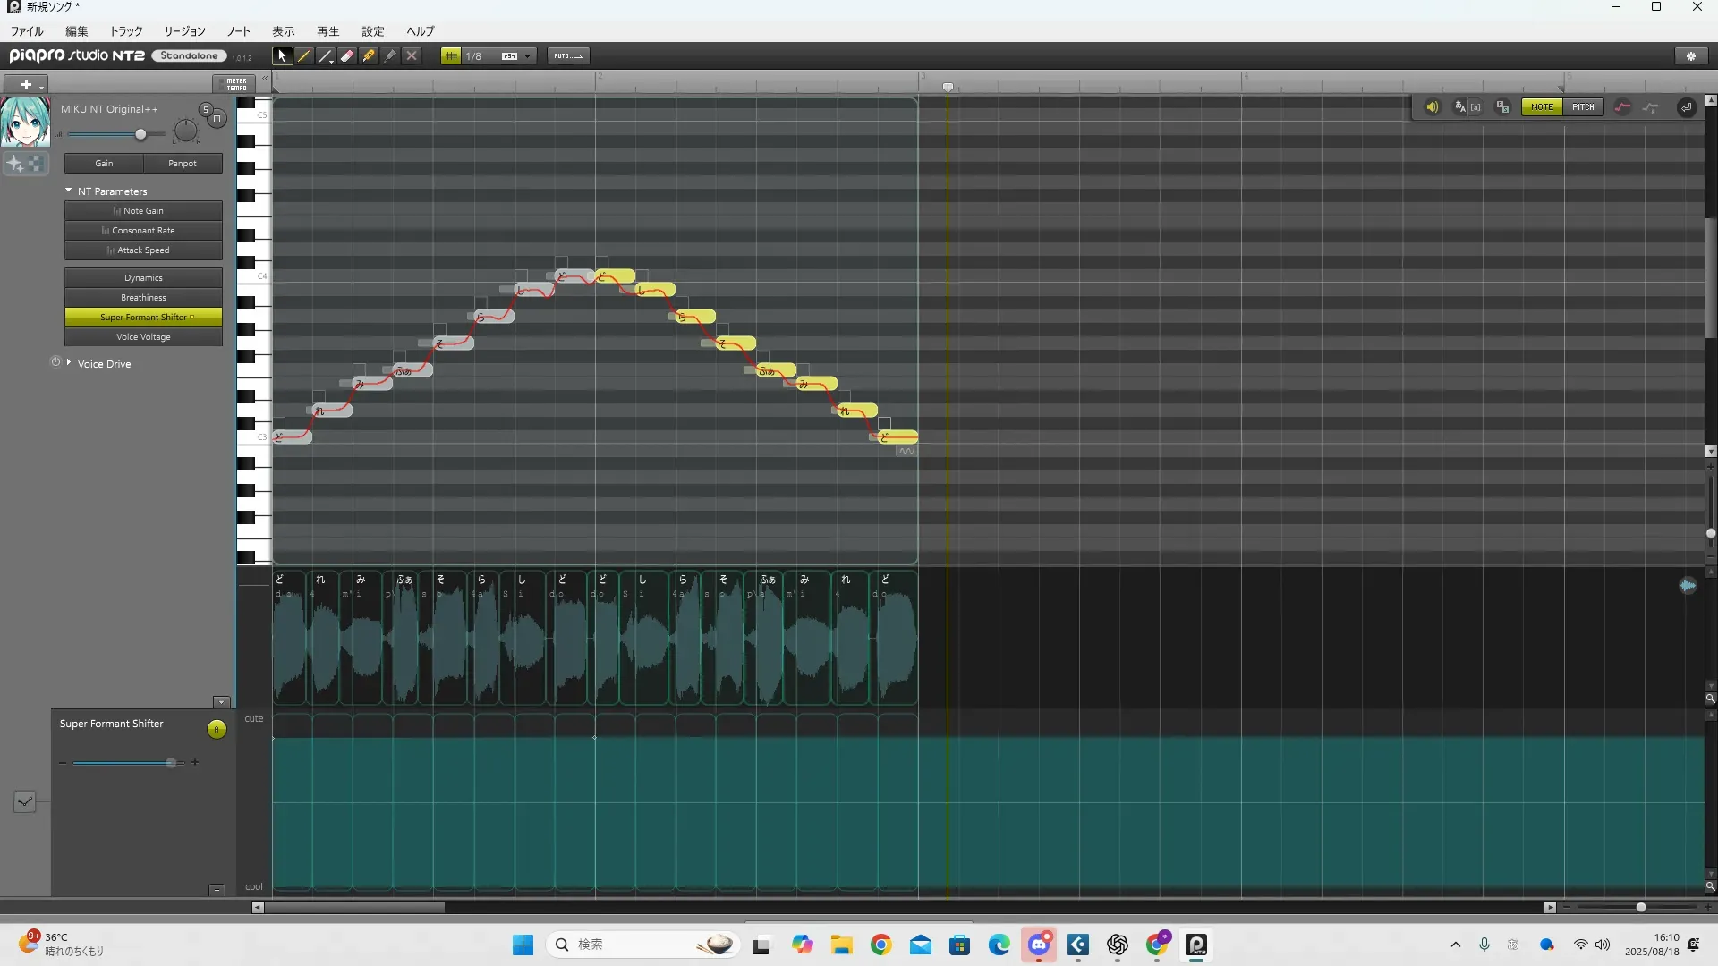The image size is (1718, 966).
Task: Toggle the grid snap button
Action: tap(451, 55)
